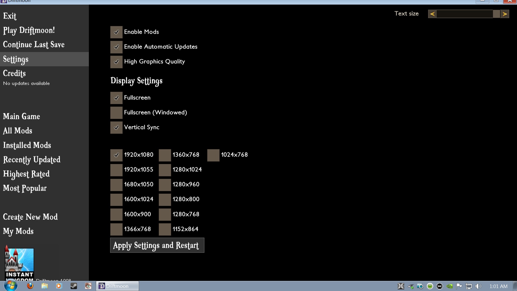The height and width of the screenshot is (291, 517).
Task: Click the green circular tray icon
Action: (x=430, y=286)
